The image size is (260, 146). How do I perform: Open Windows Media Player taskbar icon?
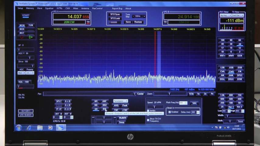pyautogui.click(x=50, y=128)
